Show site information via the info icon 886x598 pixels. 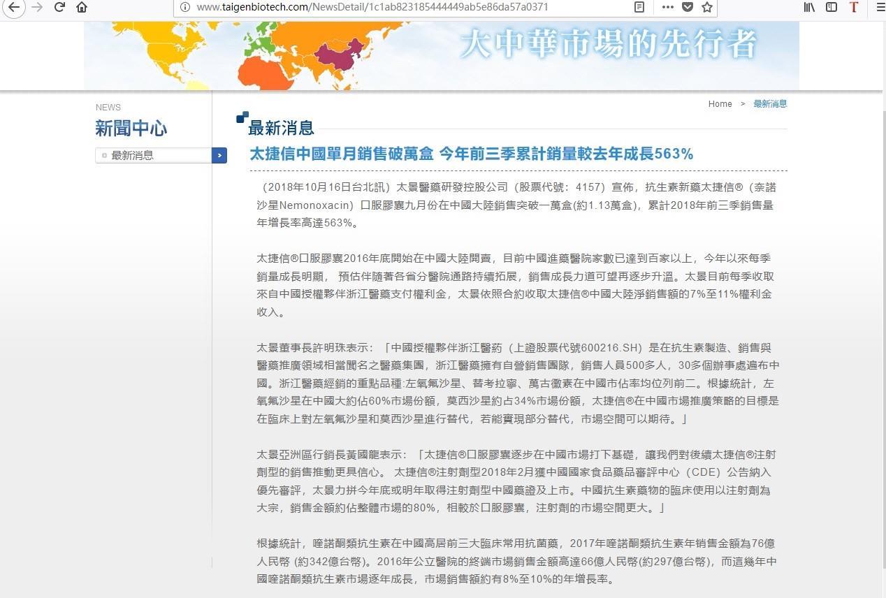tap(185, 7)
